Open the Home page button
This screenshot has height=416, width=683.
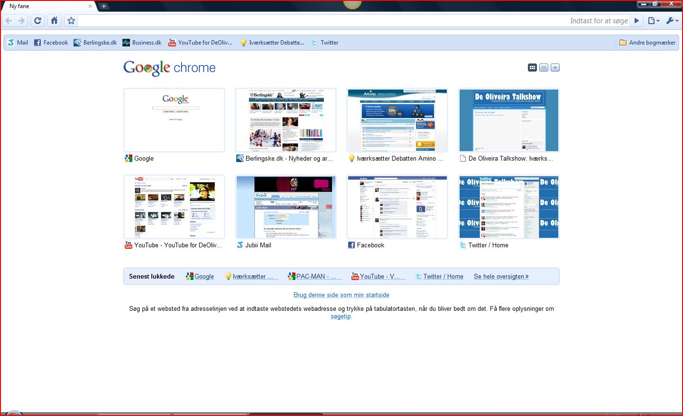click(x=55, y=21)
